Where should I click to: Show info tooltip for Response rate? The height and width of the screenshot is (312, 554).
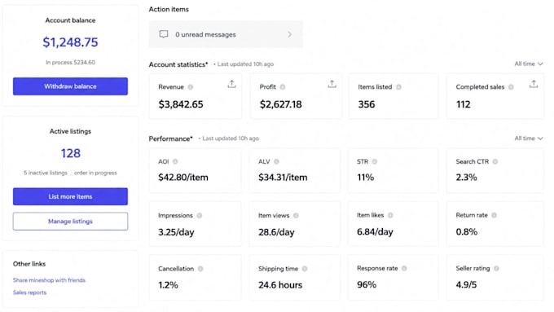[x=404, y=269]
